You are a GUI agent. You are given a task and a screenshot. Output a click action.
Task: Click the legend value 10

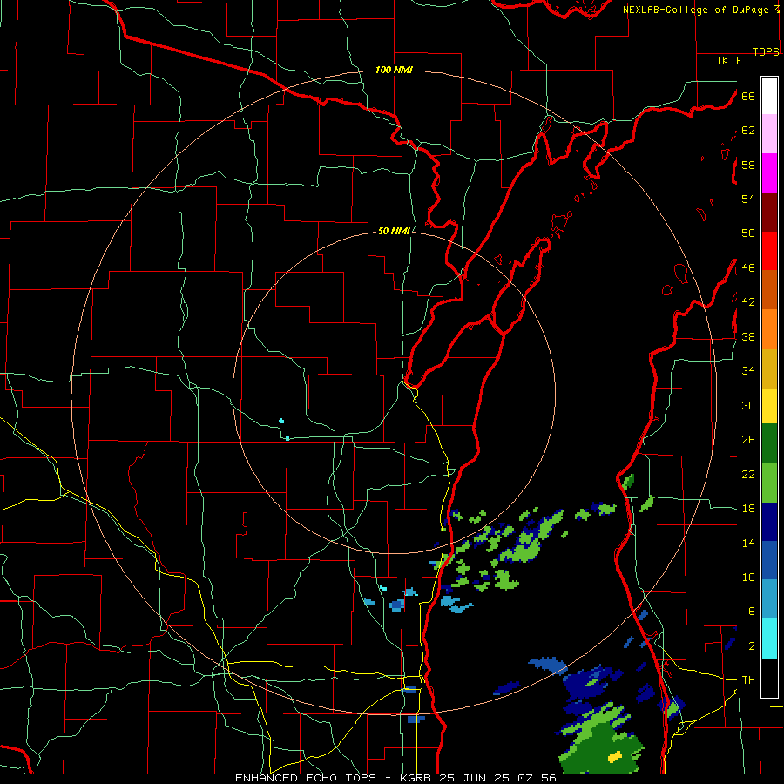tap(748, 577)
